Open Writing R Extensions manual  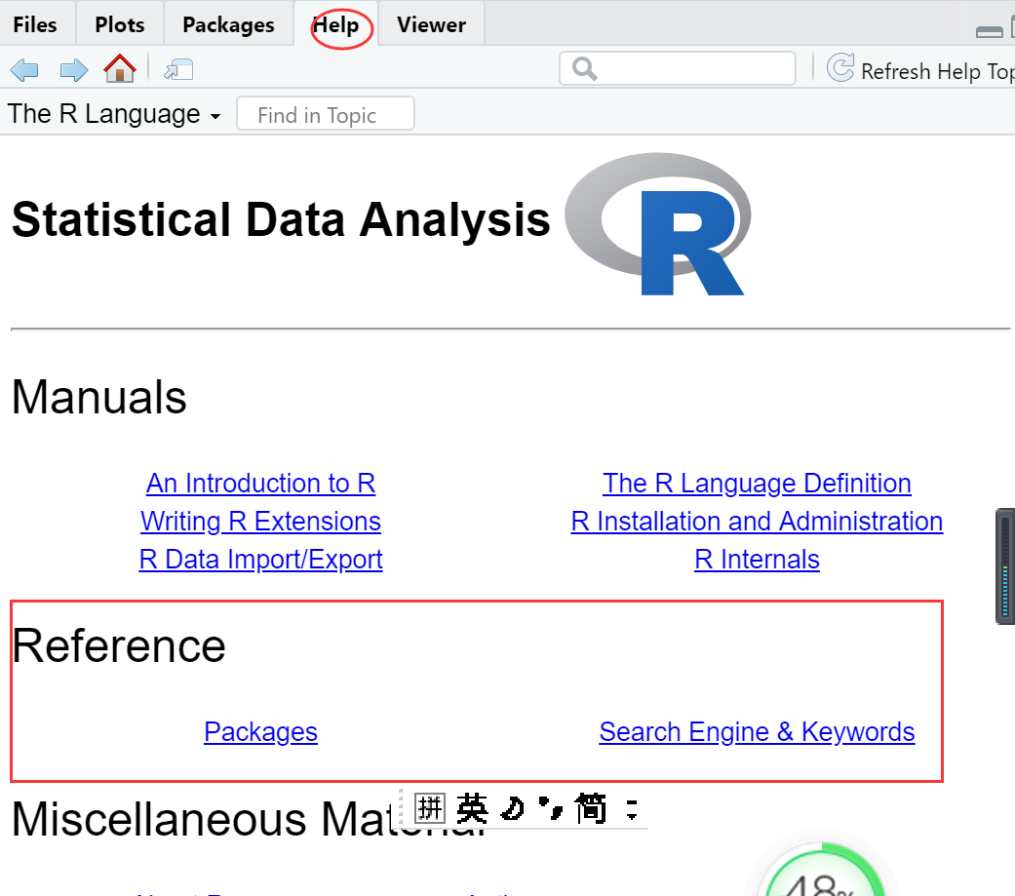pyautogui.click(x=261, y=522)
